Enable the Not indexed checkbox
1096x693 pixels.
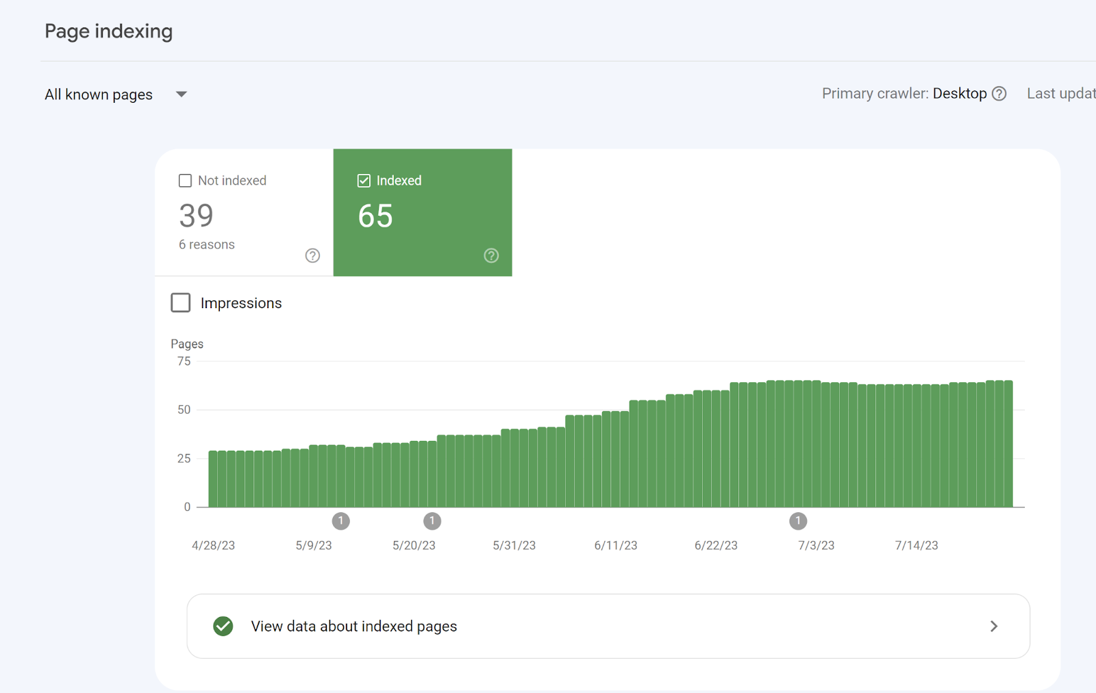185,181
